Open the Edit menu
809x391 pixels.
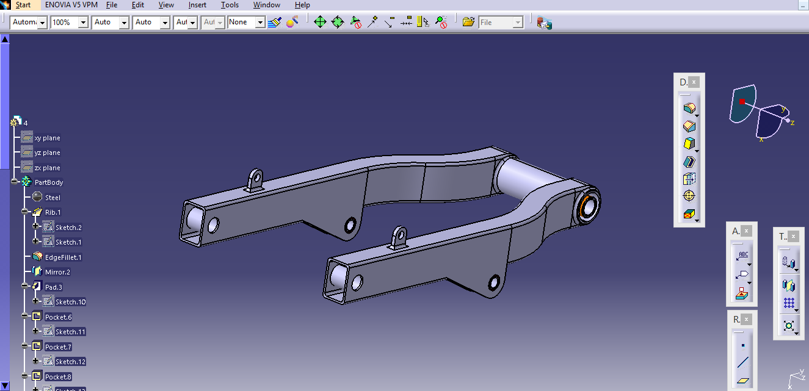coord(138,5)
